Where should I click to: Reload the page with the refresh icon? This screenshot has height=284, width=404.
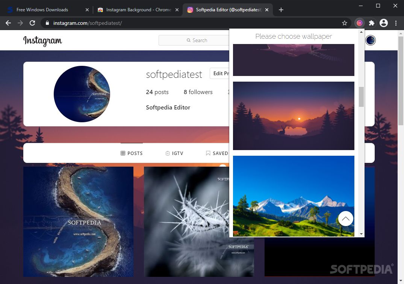(32, 23)
